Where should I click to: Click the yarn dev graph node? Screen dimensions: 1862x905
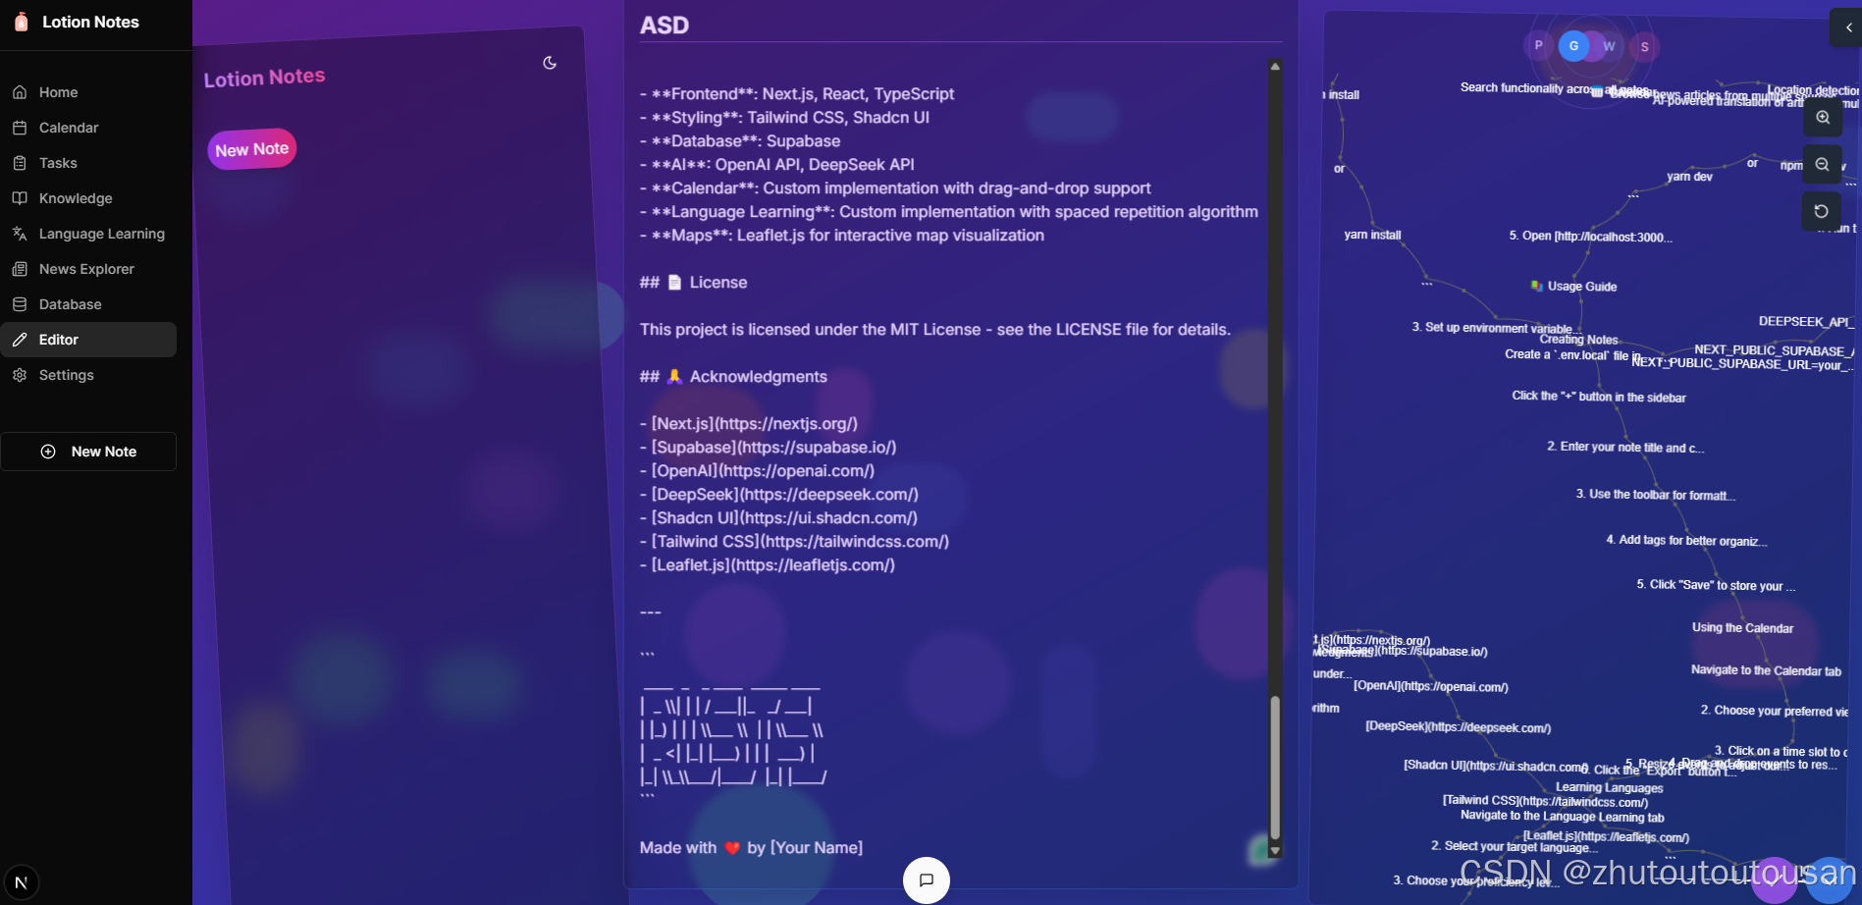(x=1689, y=177)
